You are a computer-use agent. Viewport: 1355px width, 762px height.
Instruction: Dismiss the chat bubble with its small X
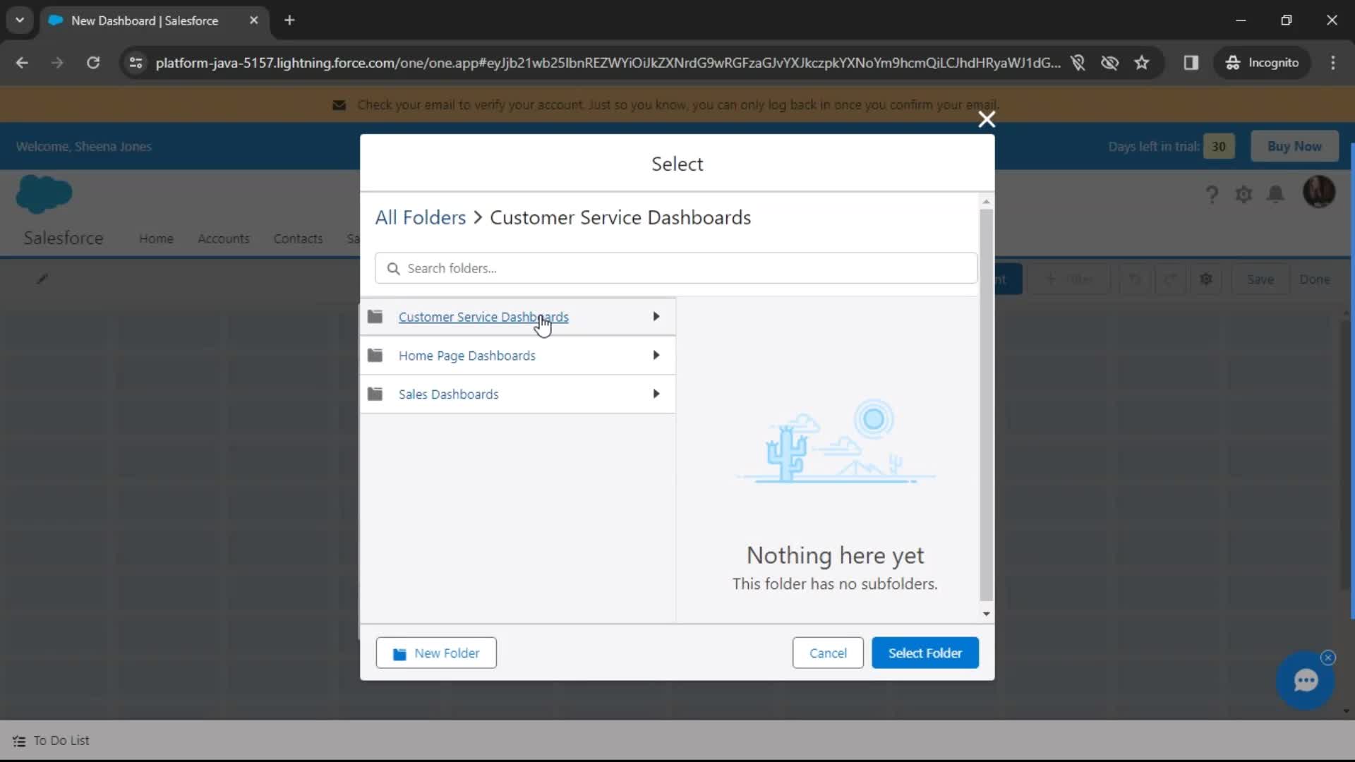(1328, 658)
